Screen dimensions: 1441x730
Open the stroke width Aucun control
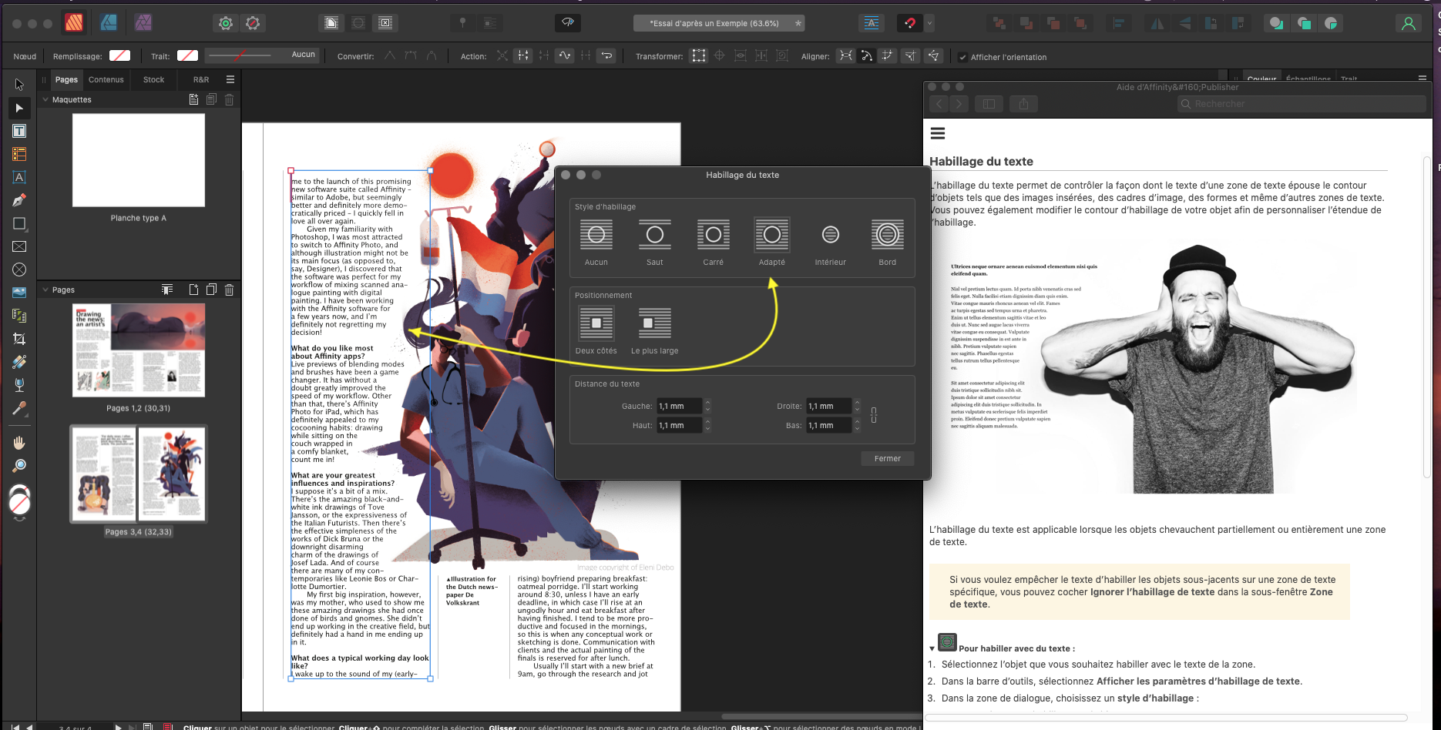click(262, 55)
